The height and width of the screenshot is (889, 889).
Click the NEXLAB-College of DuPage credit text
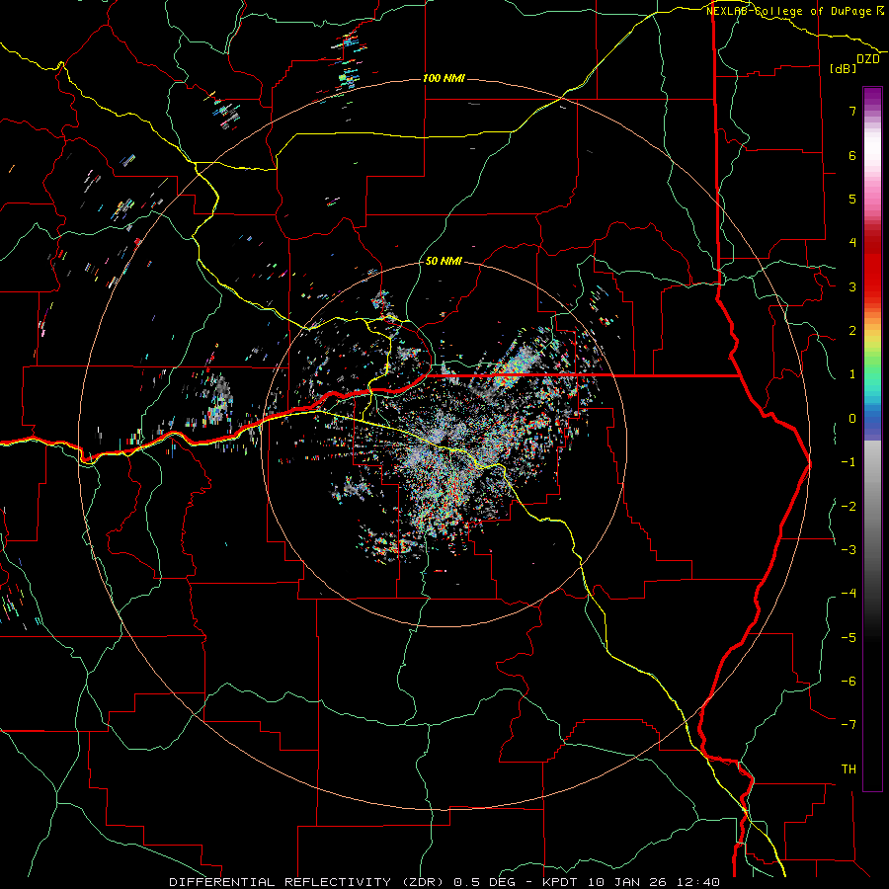[x=795, y=11]
